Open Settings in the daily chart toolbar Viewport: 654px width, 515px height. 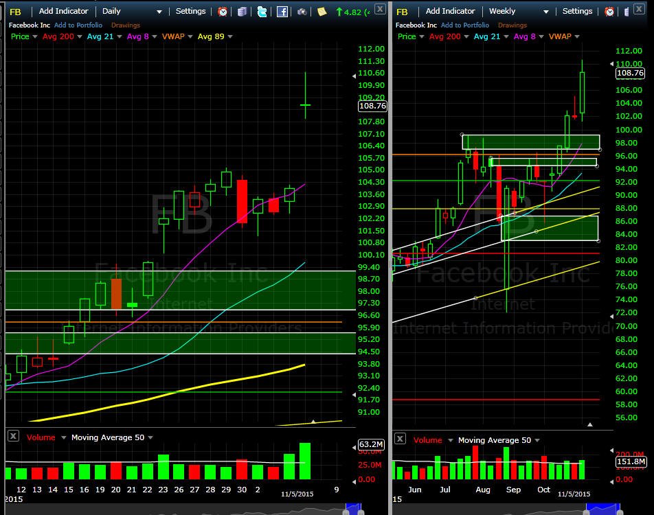coord(190,11)
